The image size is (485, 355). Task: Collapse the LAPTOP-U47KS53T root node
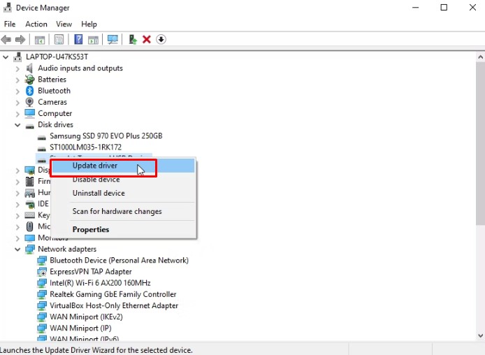click(x=6, y=57)
